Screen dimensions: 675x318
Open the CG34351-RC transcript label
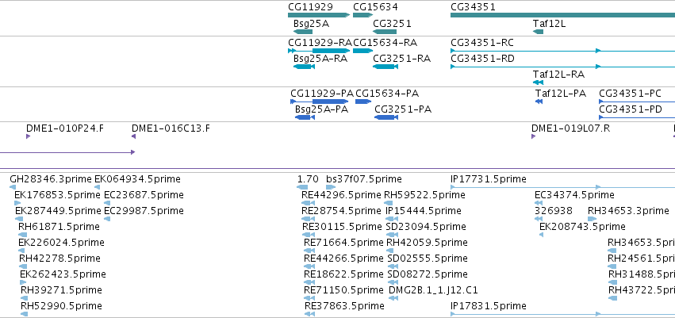click(x=482, y=43)
